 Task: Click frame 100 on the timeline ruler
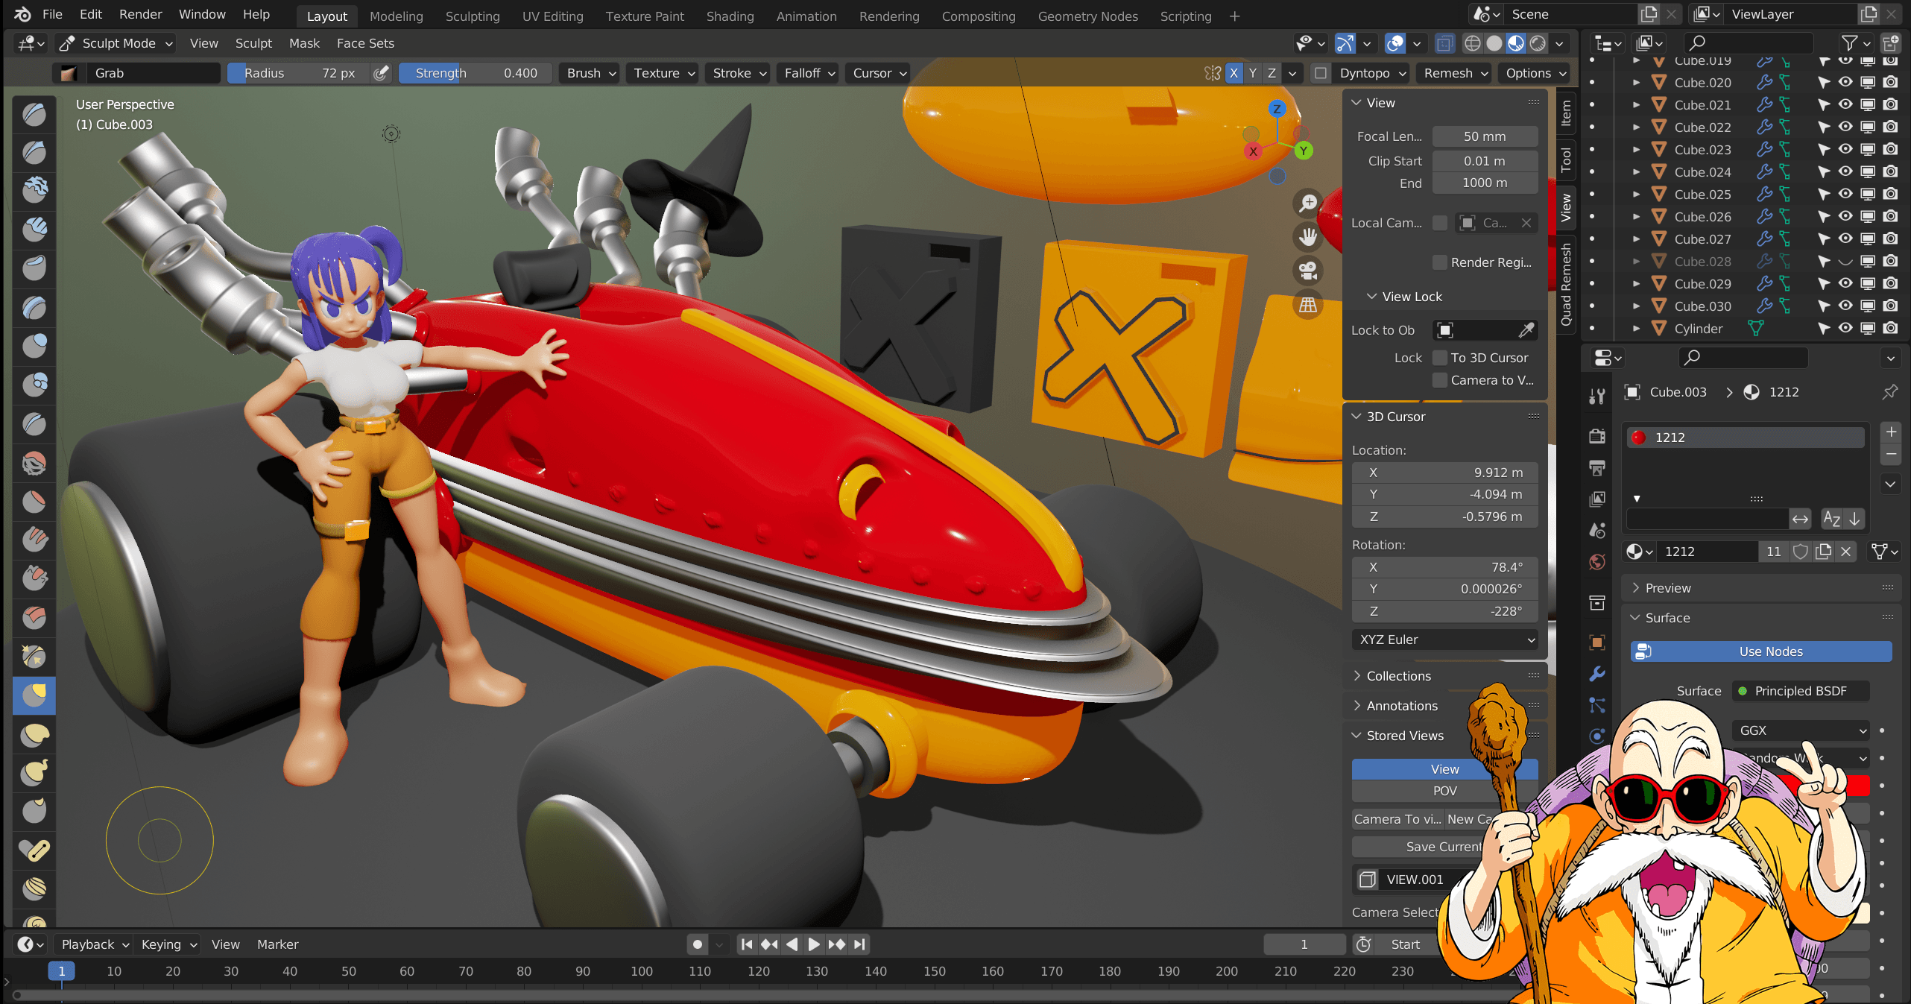coord(641,971)
